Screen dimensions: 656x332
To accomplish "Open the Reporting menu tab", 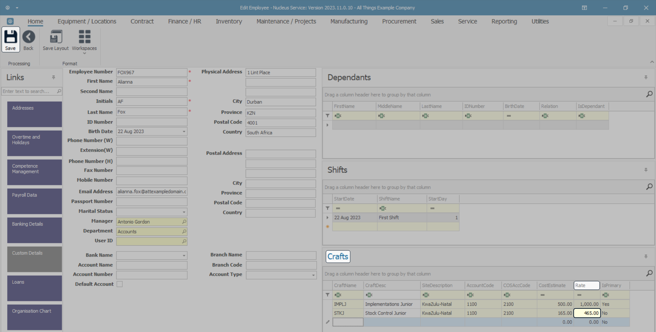I will (504, 21).
